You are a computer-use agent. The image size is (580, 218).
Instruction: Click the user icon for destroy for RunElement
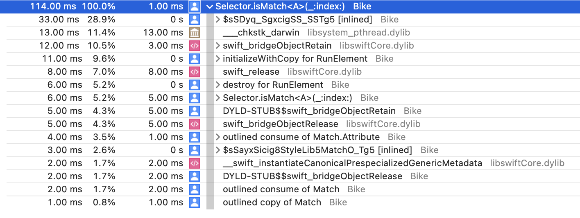(x=194, y=85)
